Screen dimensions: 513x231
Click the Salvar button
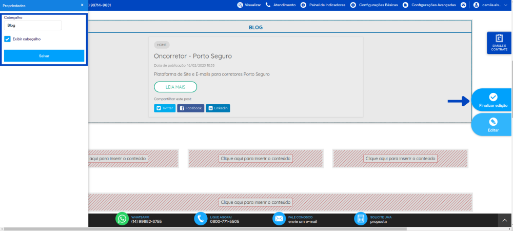coord(44,56)
